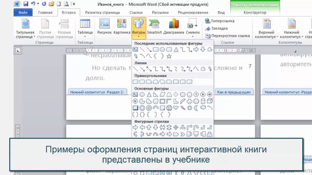This screenshot has width=312, height=175.
Task: Choose the donut ring shape
Action: [142, 108]
